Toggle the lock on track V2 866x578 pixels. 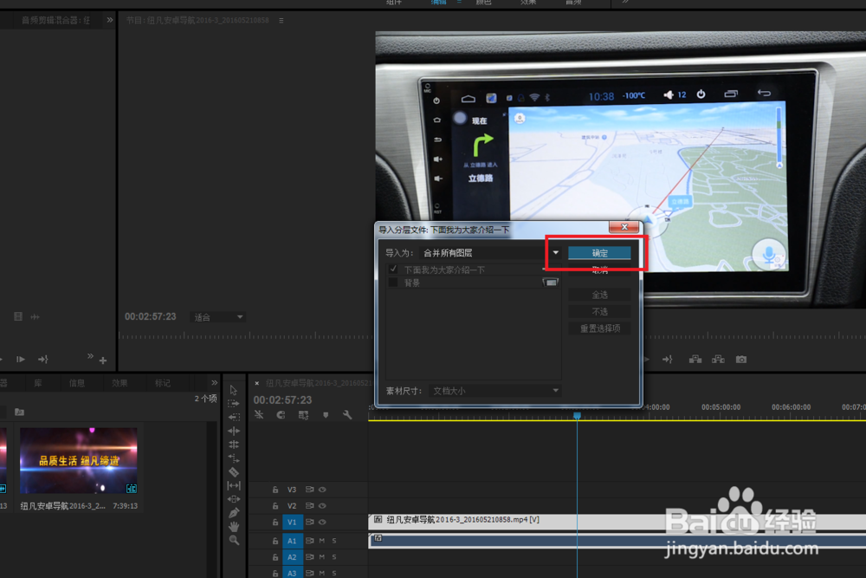click(x=275, y=506)
